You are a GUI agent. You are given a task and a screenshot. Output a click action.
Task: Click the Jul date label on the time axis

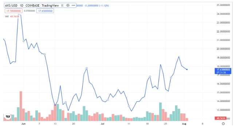(102, 124)
